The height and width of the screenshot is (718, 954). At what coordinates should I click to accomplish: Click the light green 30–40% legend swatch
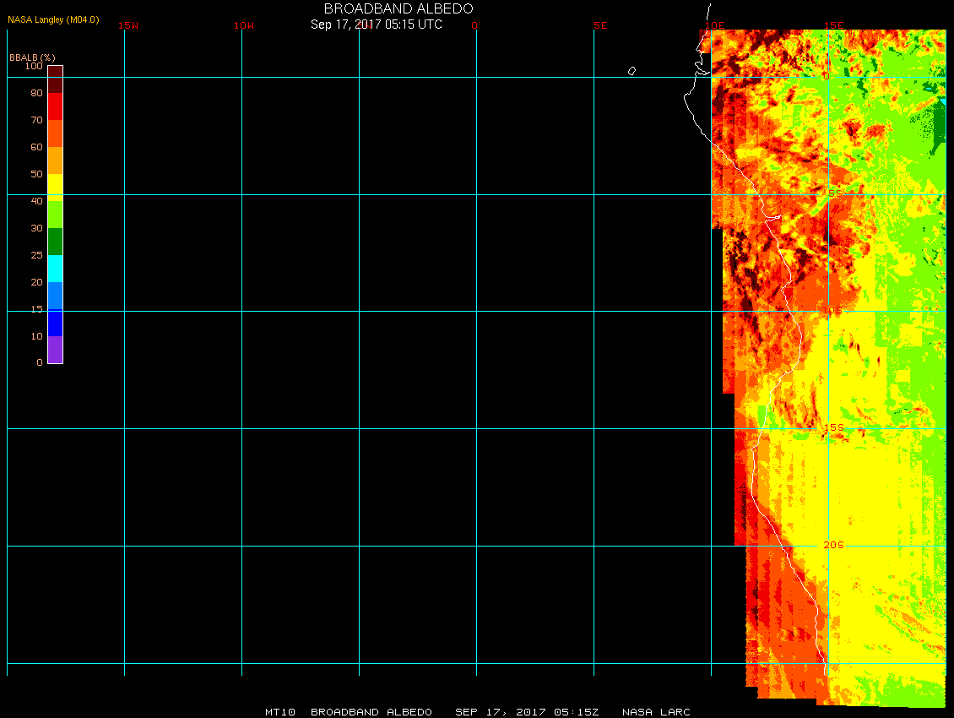pyautogui.click(x=55, y=214)
